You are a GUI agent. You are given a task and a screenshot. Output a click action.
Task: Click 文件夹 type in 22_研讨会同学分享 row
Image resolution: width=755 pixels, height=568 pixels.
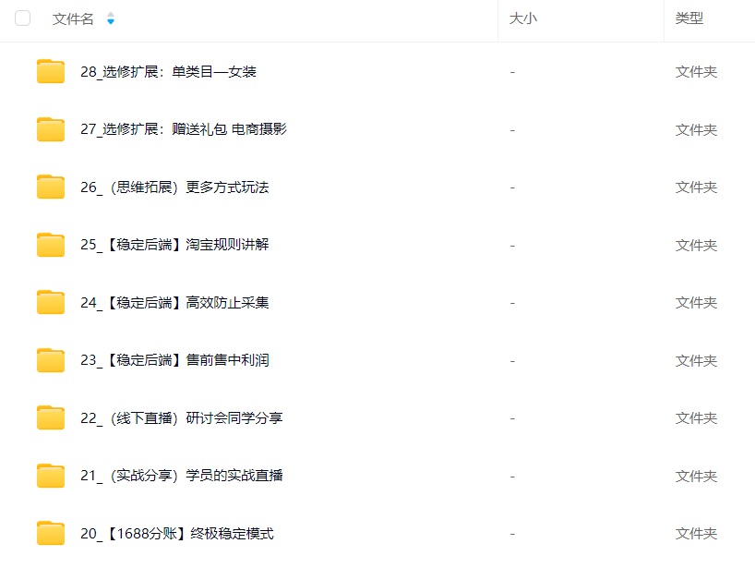pyautogui.click(x=696, y=418)
